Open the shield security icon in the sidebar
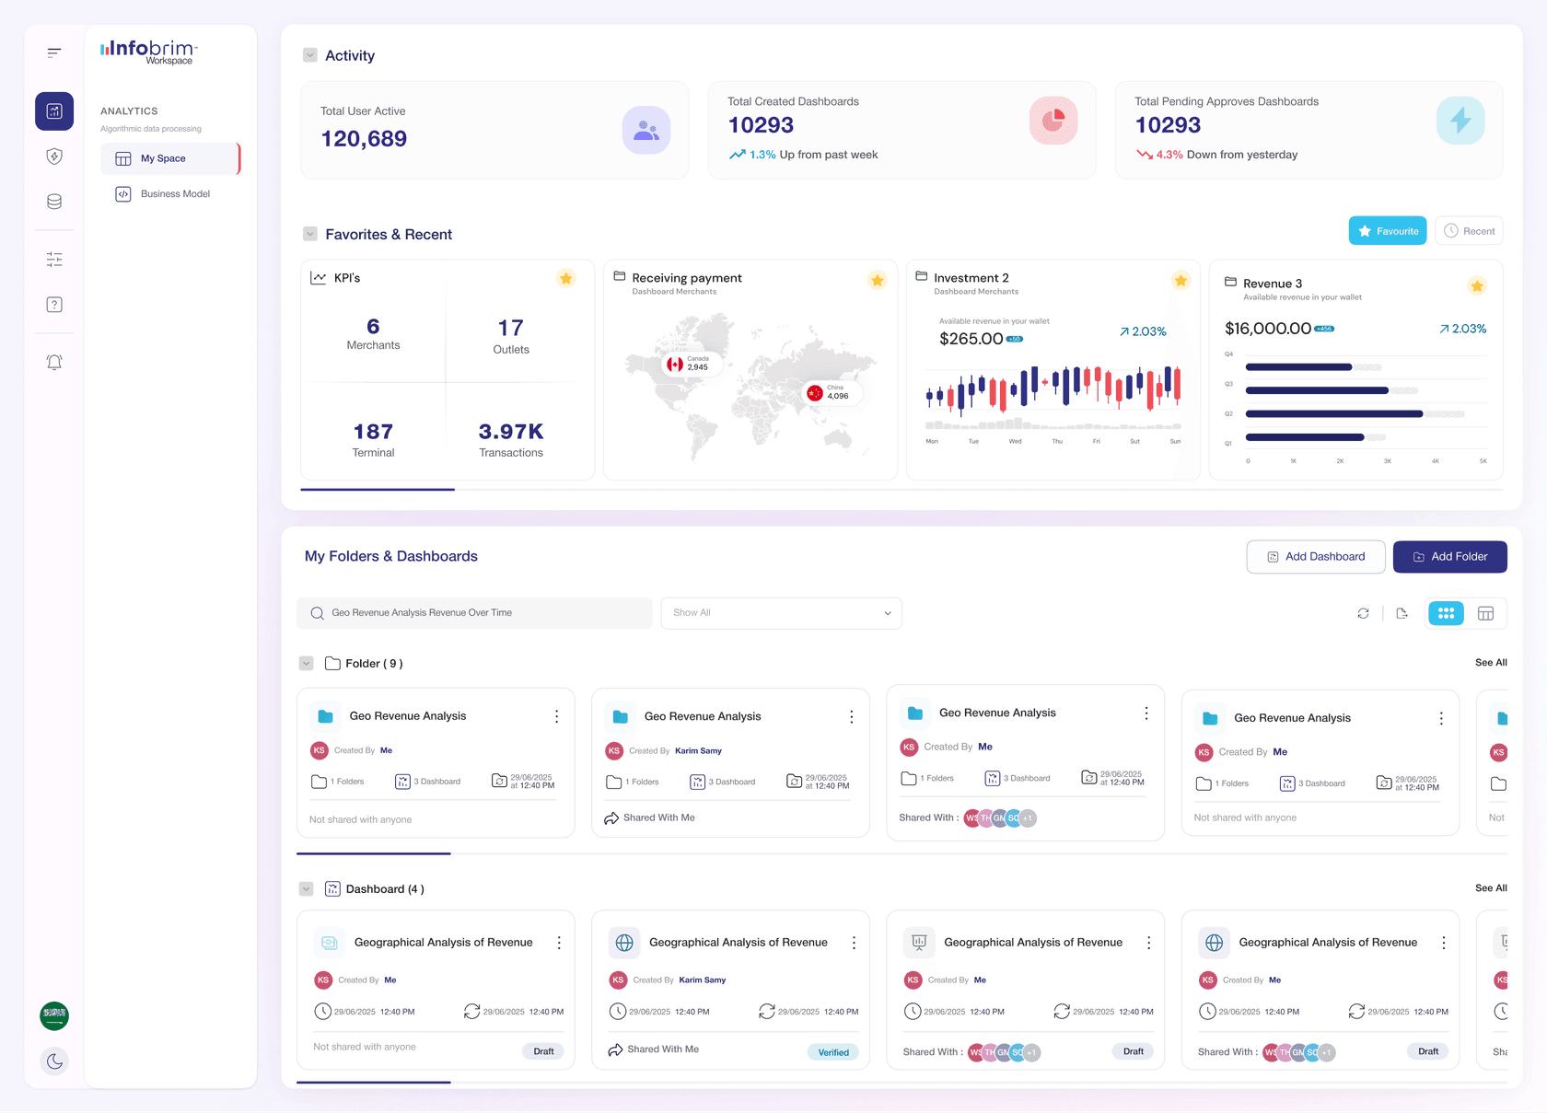 click(x=54, y=157)
